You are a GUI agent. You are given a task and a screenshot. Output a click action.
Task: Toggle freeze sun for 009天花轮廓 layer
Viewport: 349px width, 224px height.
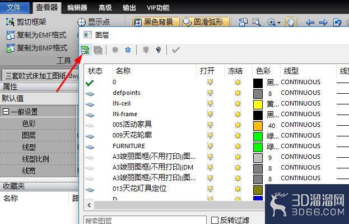click(238, 136)
